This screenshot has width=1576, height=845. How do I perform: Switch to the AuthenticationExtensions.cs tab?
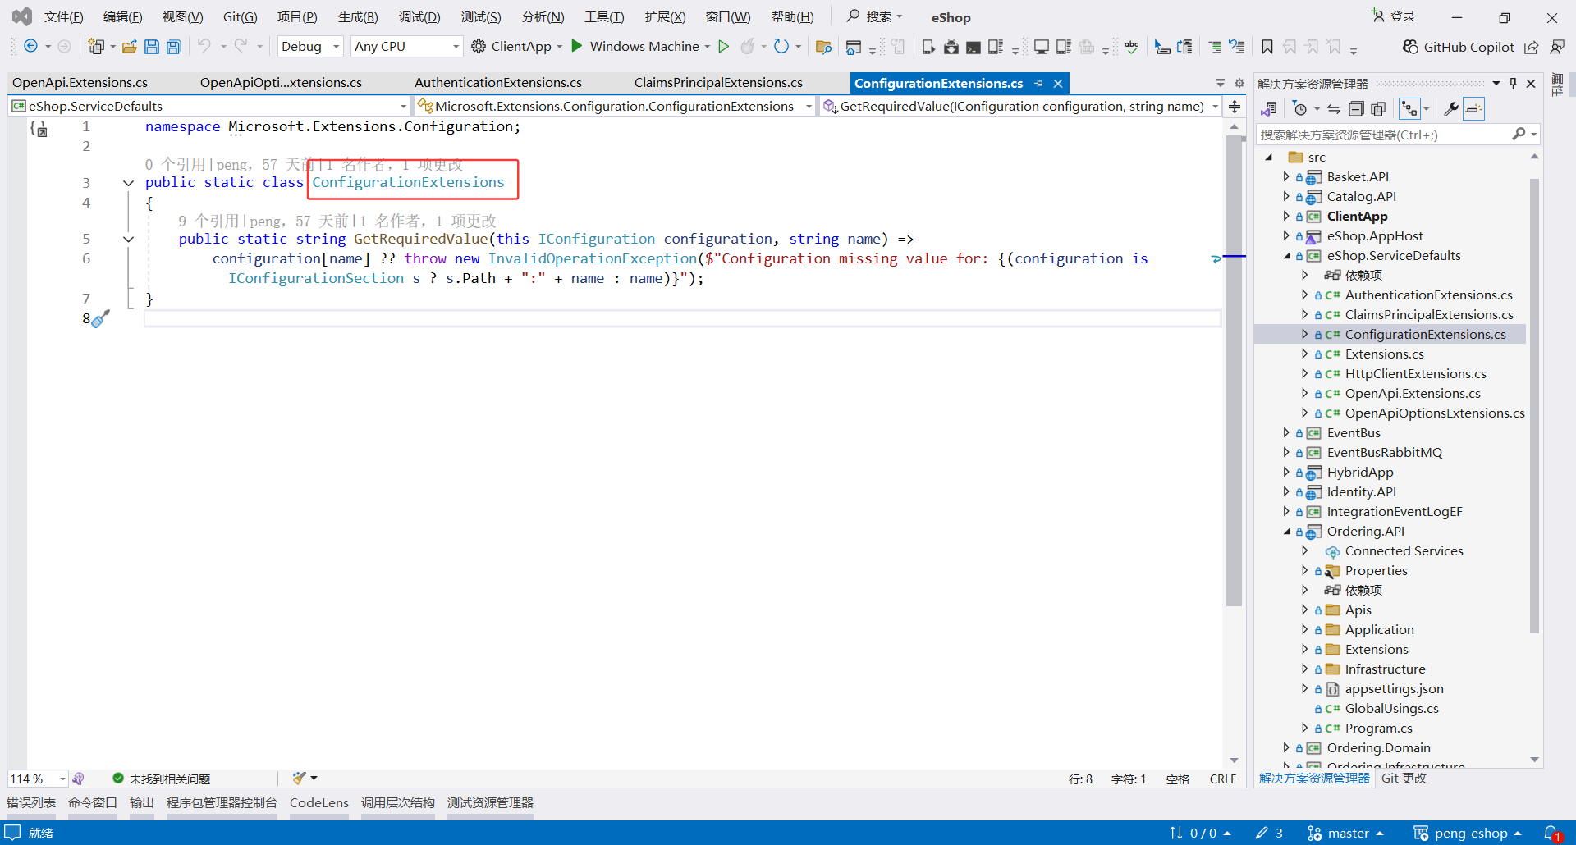click(x=497, y=83)
